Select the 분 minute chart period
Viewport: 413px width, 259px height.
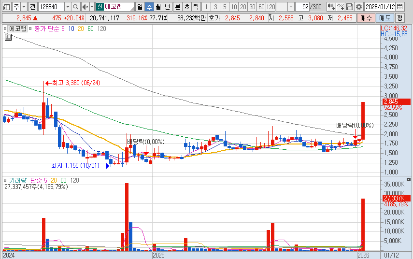tap(178, 7)
